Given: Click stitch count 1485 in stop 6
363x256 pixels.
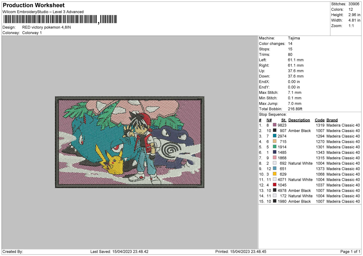Looking at the screenshot, I should coord(282,152).
